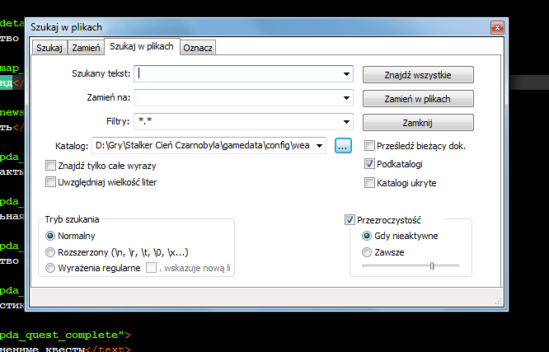Go to the Oznacz tab
The image size is (549, 352).
[x=198, y=48]
